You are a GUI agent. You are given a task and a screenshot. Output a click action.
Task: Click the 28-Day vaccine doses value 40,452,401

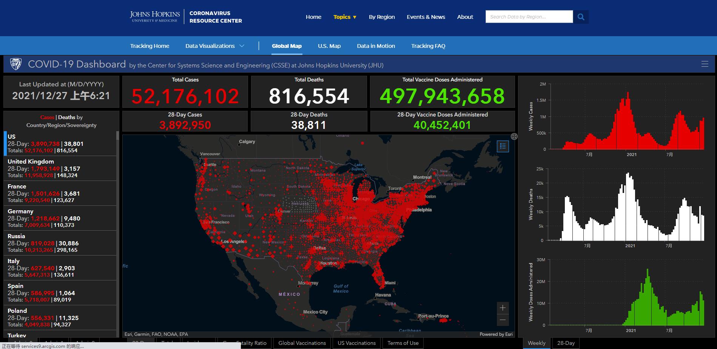pyautogui.click(x=442, y=125)
